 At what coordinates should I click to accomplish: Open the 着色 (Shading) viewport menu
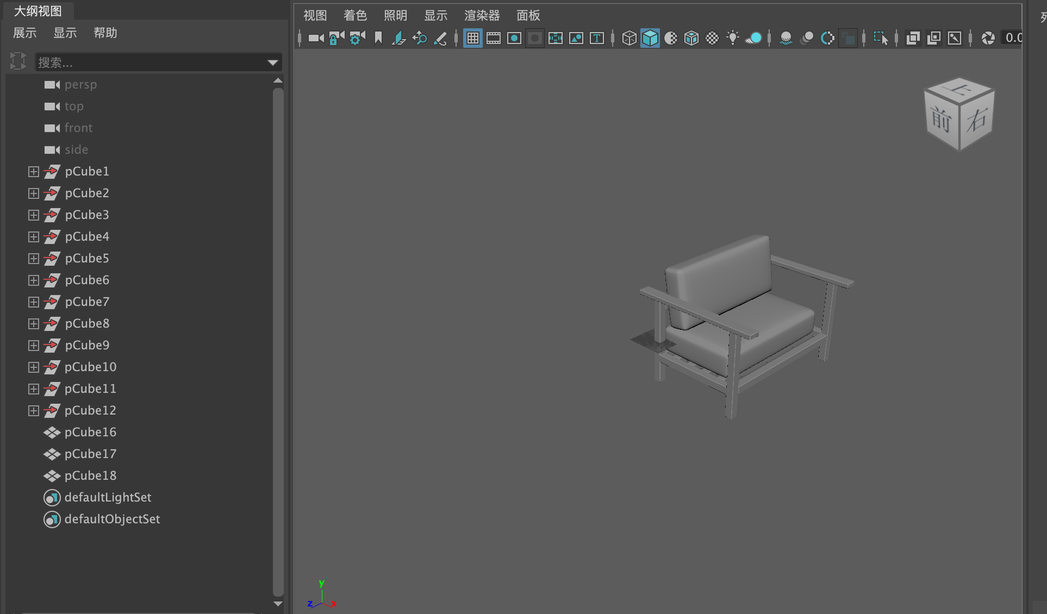pyautogui.click(x=355, y=16)
